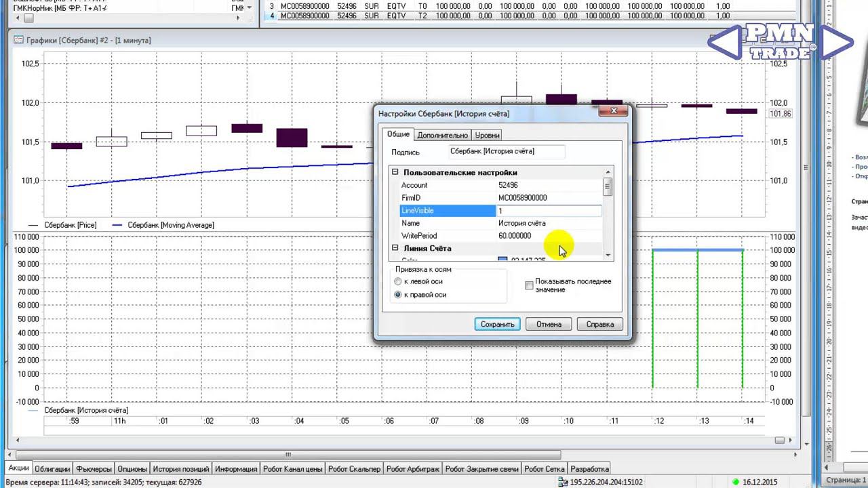Select table row 4 header cell
Image resolution: width=868 pixels, height=488 pixels.
point(271,16)
